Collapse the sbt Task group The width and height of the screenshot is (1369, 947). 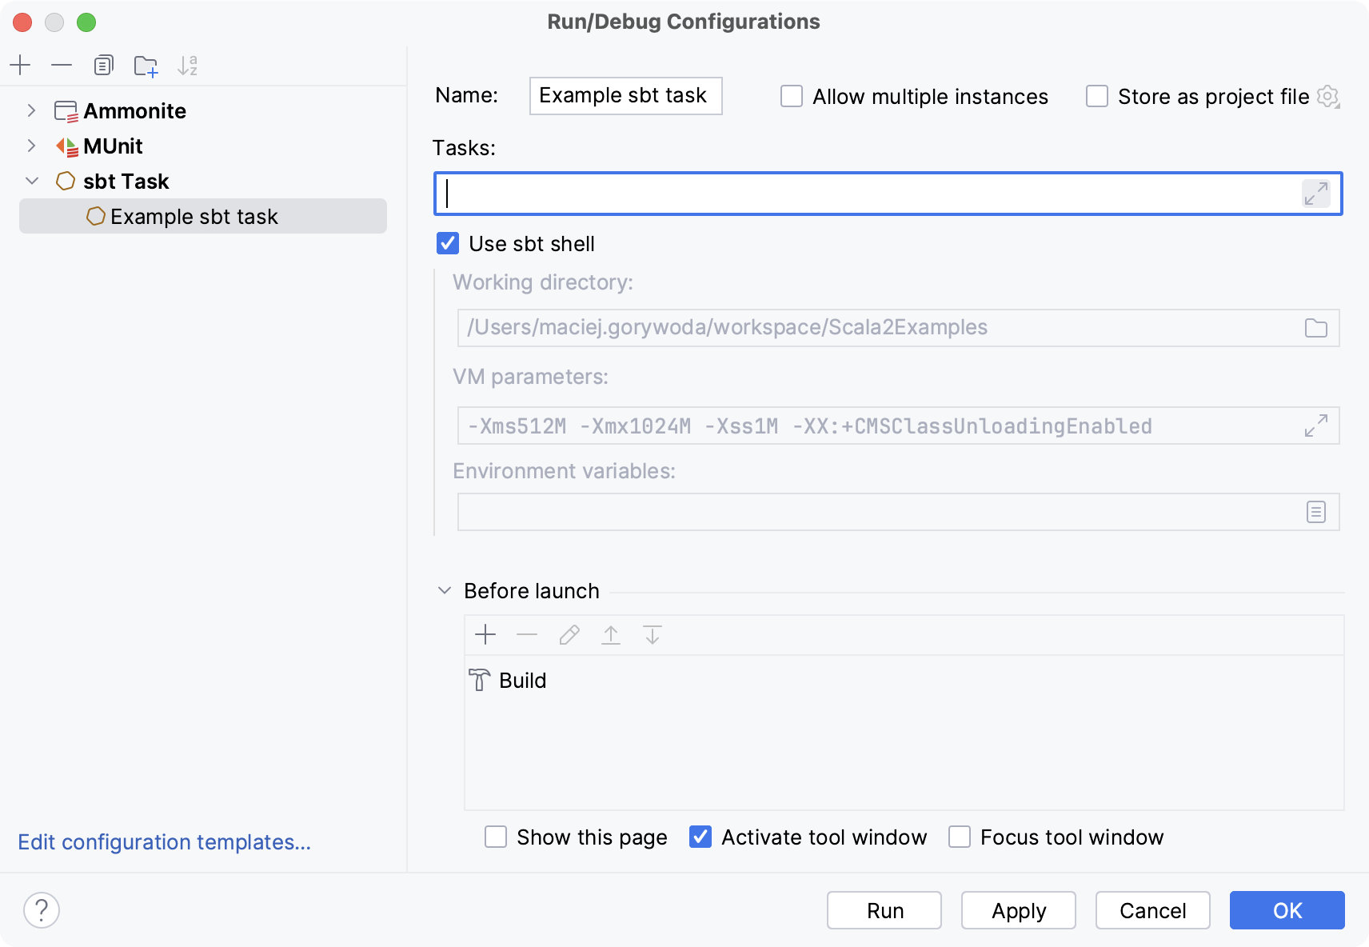(x=32, y=181)
